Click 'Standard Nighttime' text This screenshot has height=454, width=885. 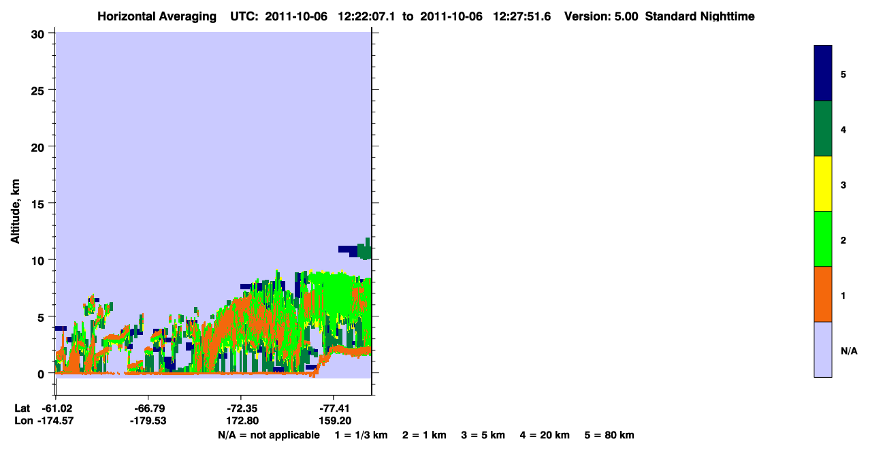(700, 16)
